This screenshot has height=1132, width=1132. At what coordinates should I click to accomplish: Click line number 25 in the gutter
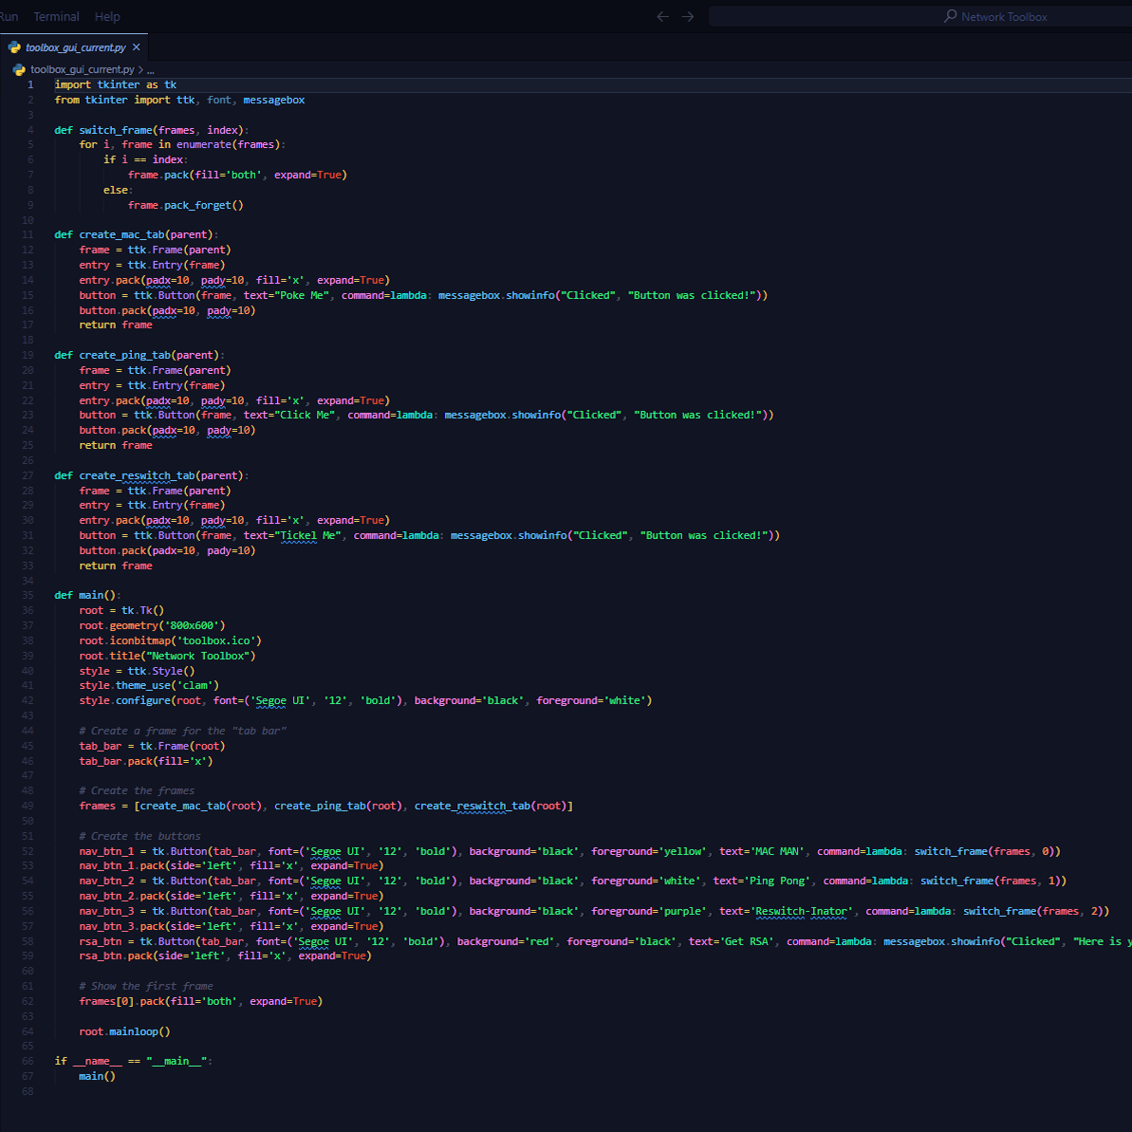pos(28,445)
